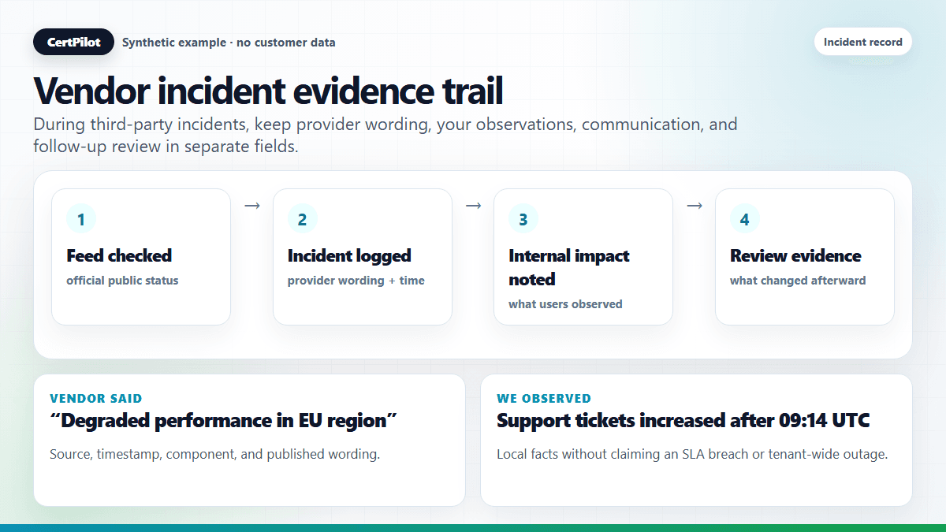This screenshot has height=532, width=946.
Task: Select the step 2 number circle
Action: (302, 219)
